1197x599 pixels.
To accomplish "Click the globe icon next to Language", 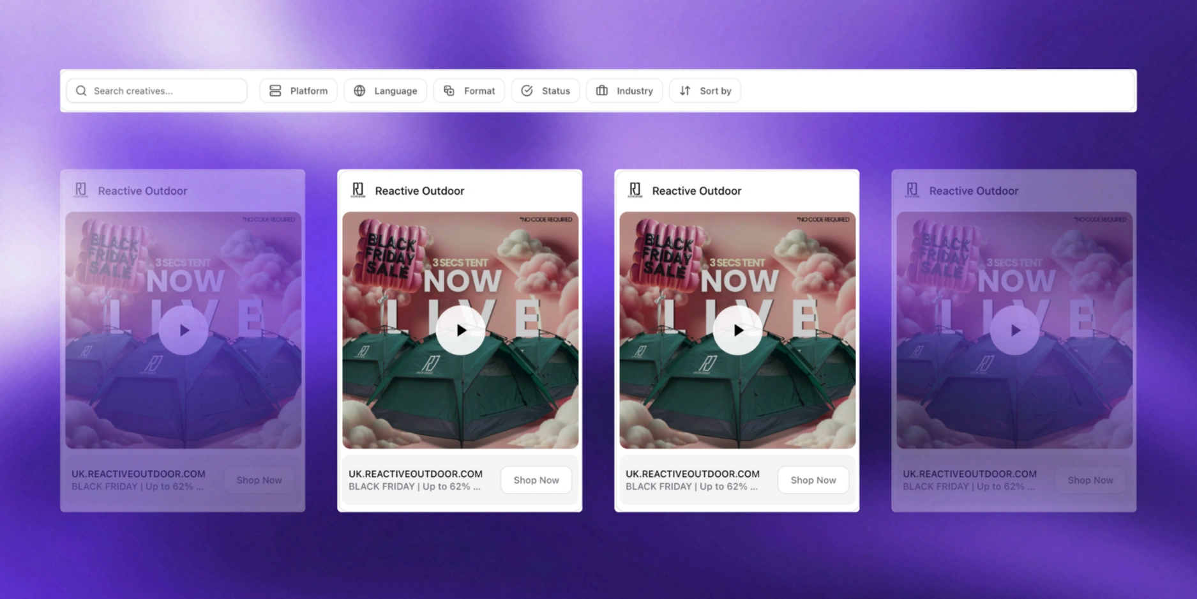I will tap(359, 91).
